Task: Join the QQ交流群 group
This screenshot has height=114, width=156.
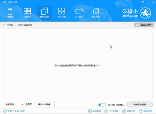Action: point(111,111)
